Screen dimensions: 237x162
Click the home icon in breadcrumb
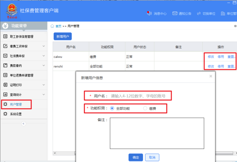point(52,26)
